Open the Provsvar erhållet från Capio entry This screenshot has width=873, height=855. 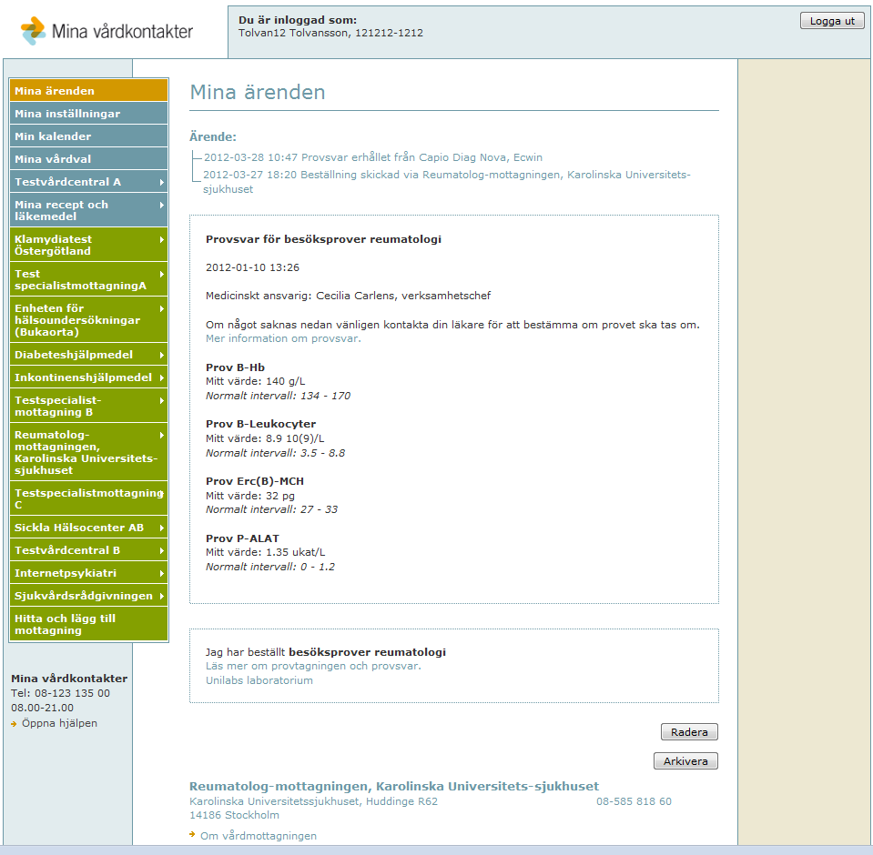tap(373, 157)
